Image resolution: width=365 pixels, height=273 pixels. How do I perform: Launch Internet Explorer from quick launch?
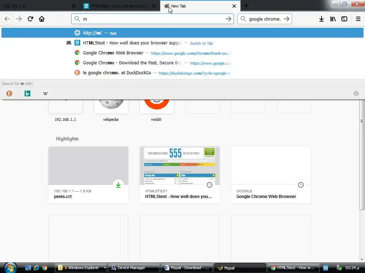36,268
